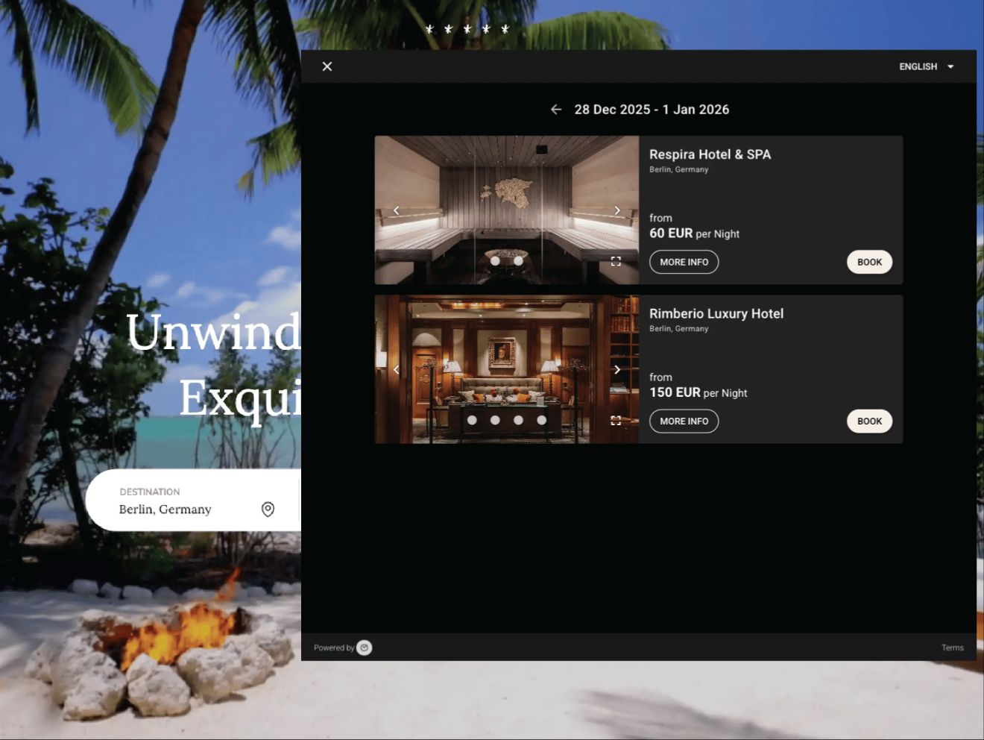Book the Respira Hotel & SPA
This screenshot has width=984, height=740.
pos(869,262)
